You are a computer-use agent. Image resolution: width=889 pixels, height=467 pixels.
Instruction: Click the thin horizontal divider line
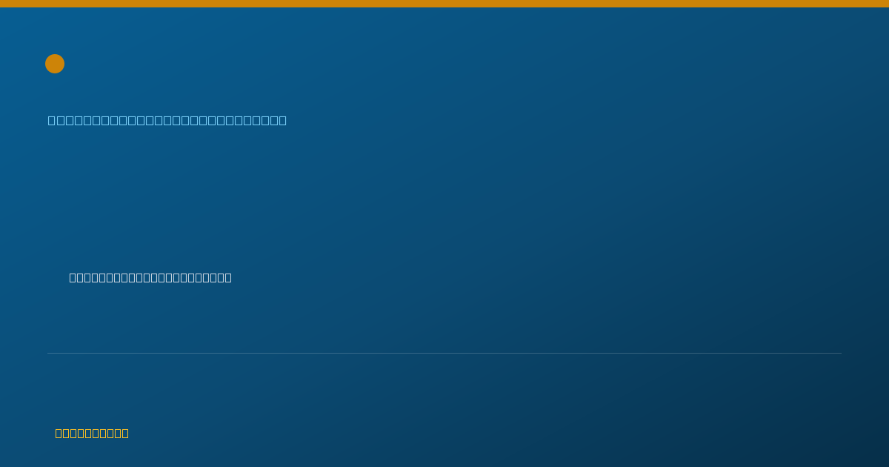coord(444,353)
